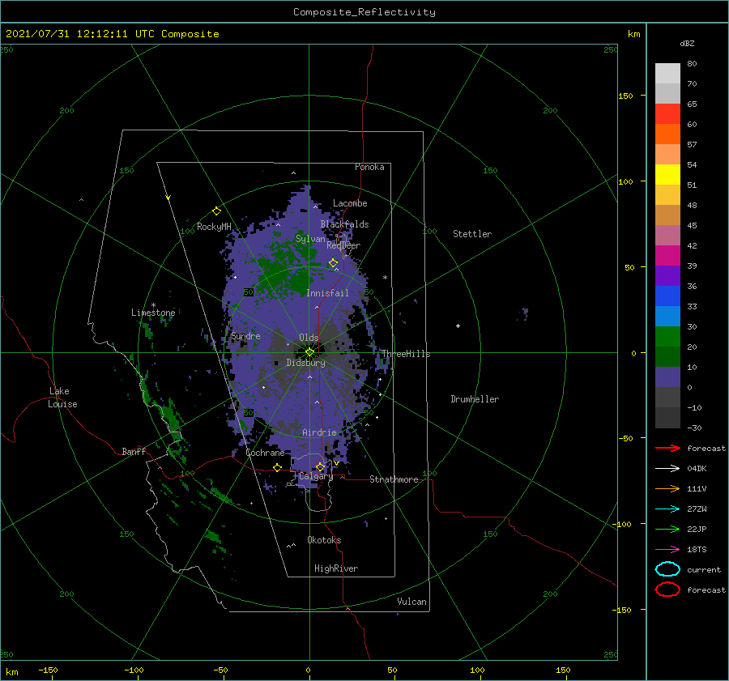Click the Didsbury city label

[x=305, y=363]
